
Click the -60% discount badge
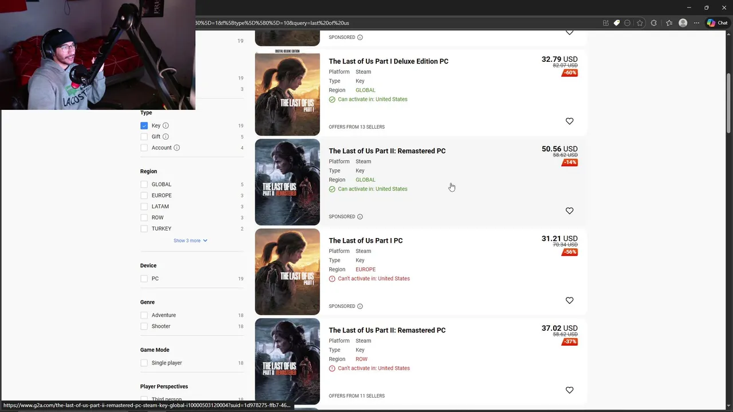click(x=570, y=73)
